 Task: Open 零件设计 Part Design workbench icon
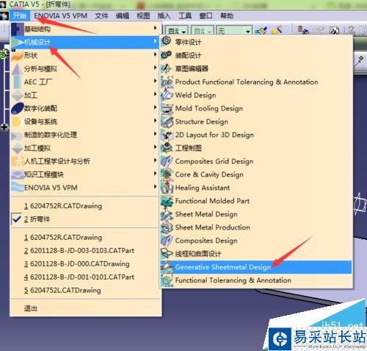pyautogui.click(x=167, y=40)
